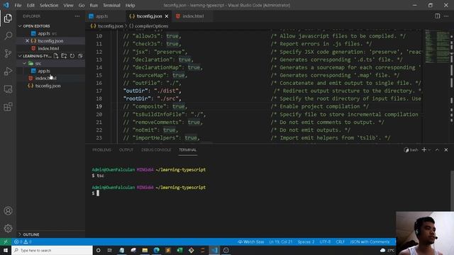
Task: Open Explorer panel more actions ellipsis
Action: point(77,16)
